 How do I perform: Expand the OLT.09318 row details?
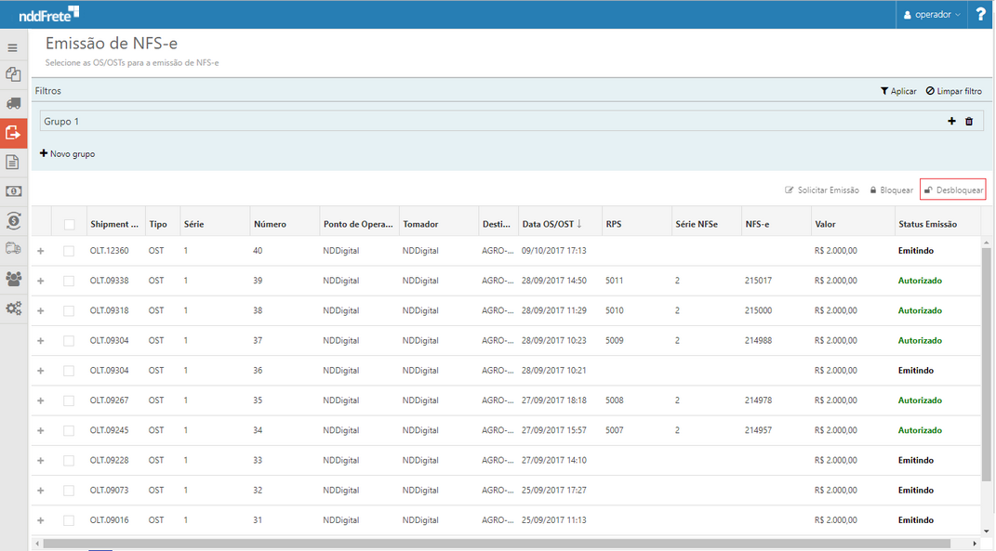[x=40, y=310]
